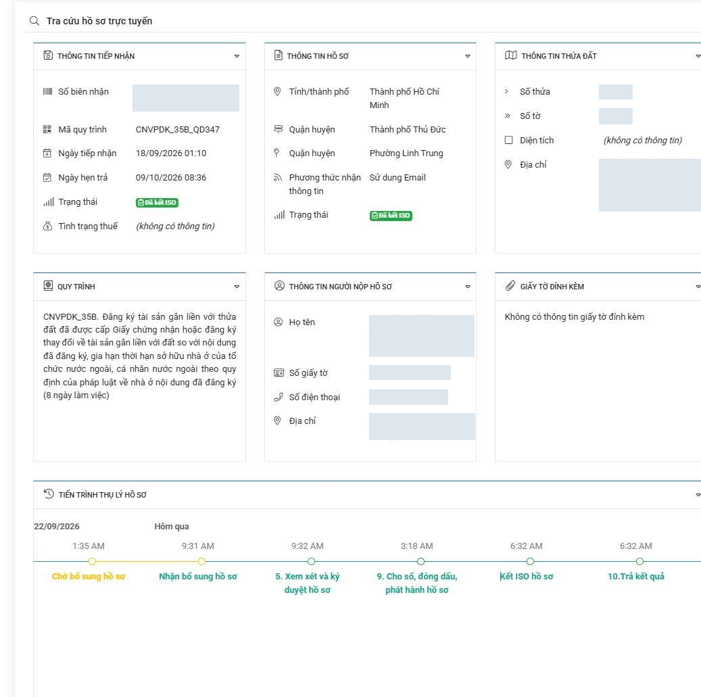Click the Đã kết ISO badge in Thông tin hồ sơ
The width and height of the screenshot is (701, 697).
point(391,216)
